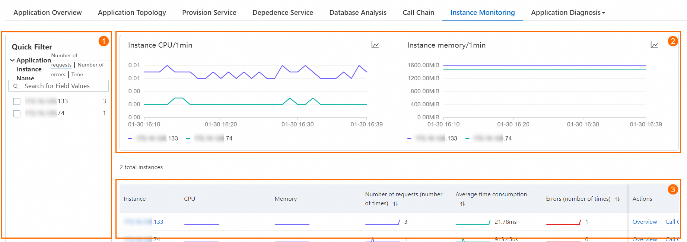Open the Database Analysis tab
The width and height of the screenshot is (687, 242).
358,13
